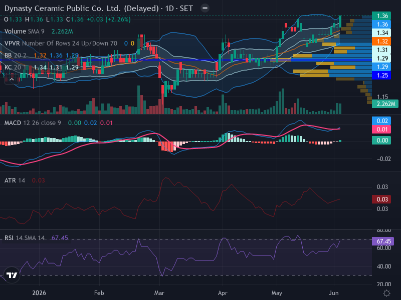
Task: Select the VPVR indicator legend label
Action: coord(61,43)
